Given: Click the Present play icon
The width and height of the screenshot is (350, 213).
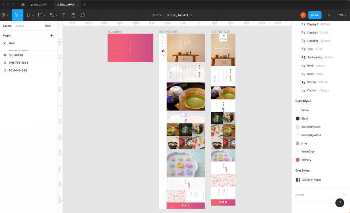Looking at the screenshot, I should pyautogui.click(x=329, y=15).
